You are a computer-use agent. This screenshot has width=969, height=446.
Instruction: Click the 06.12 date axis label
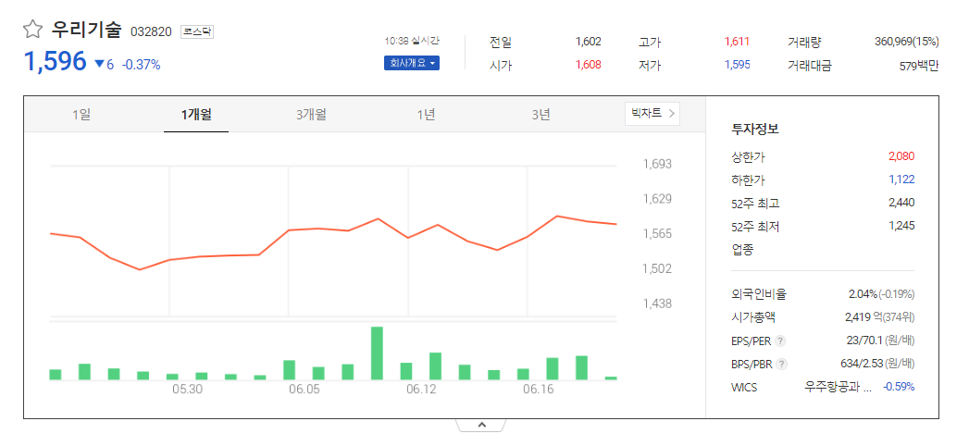pos(421,390)
